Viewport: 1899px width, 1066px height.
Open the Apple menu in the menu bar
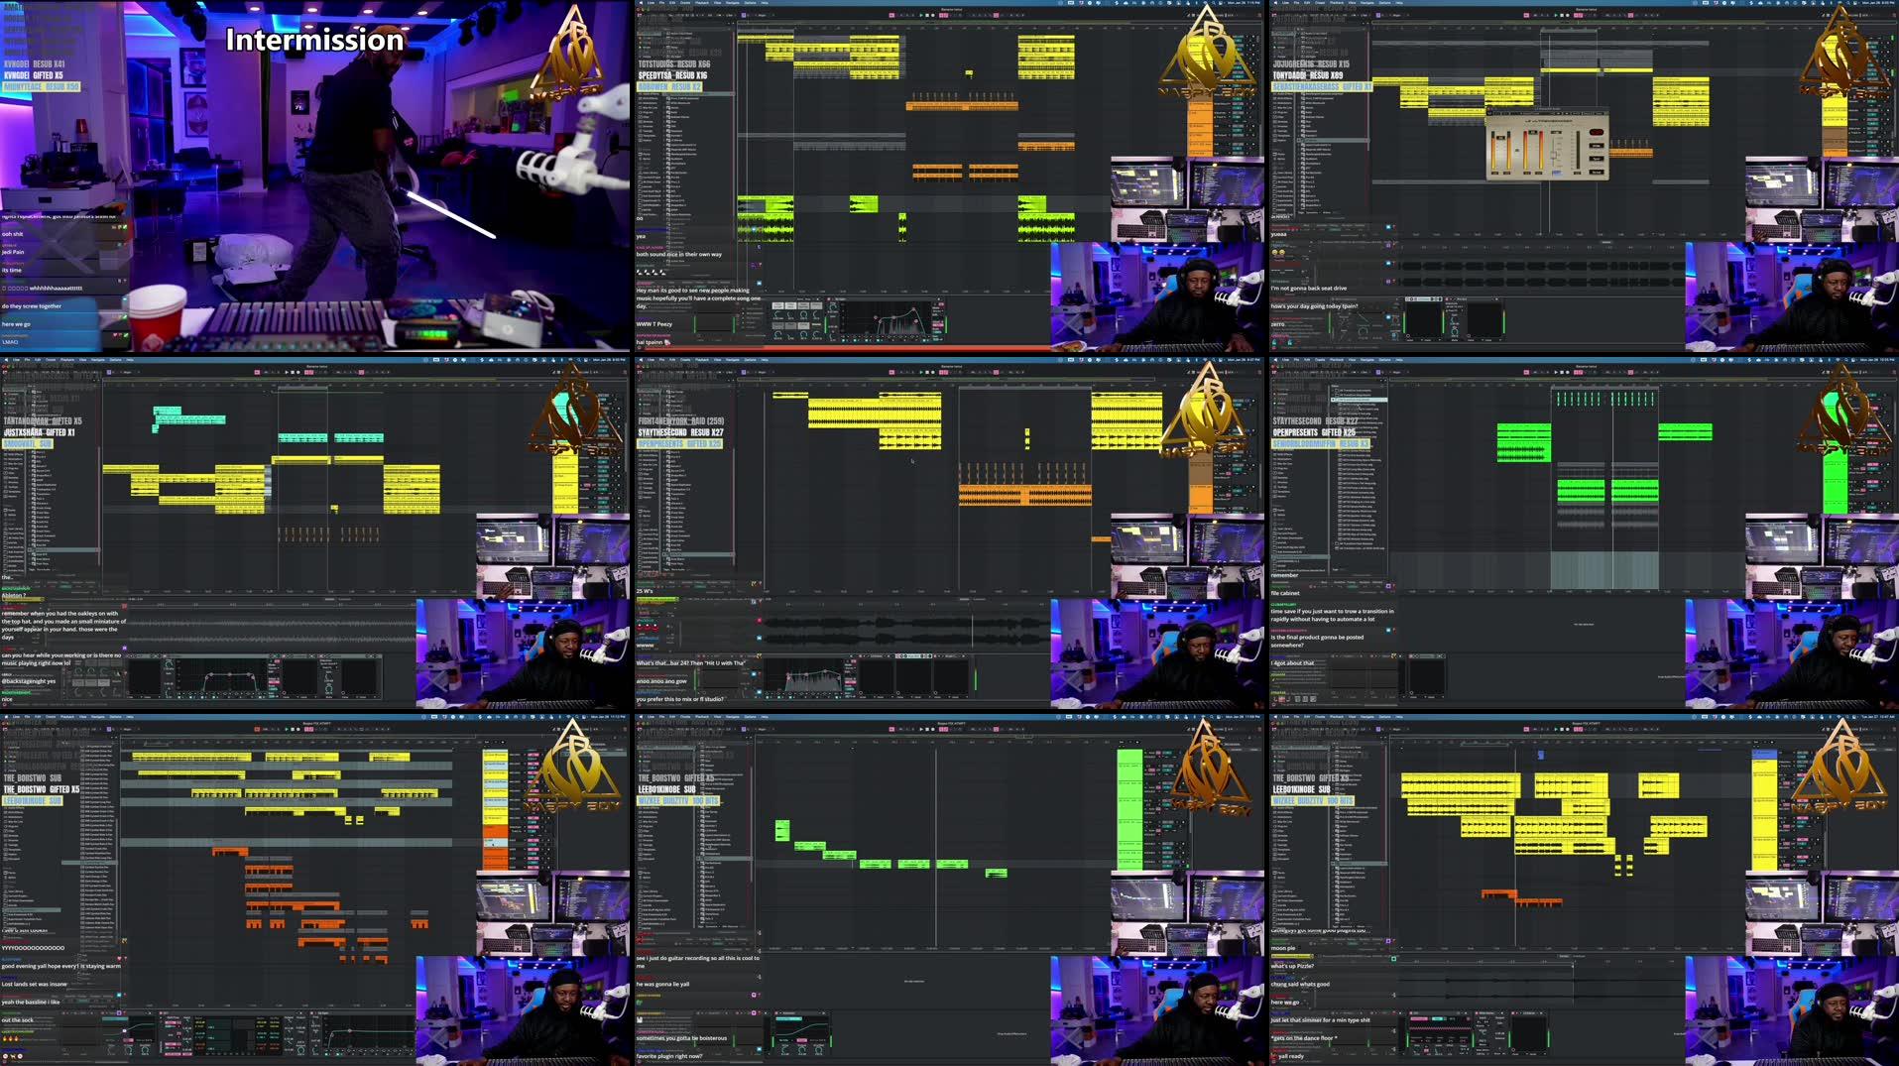point(641,3)
